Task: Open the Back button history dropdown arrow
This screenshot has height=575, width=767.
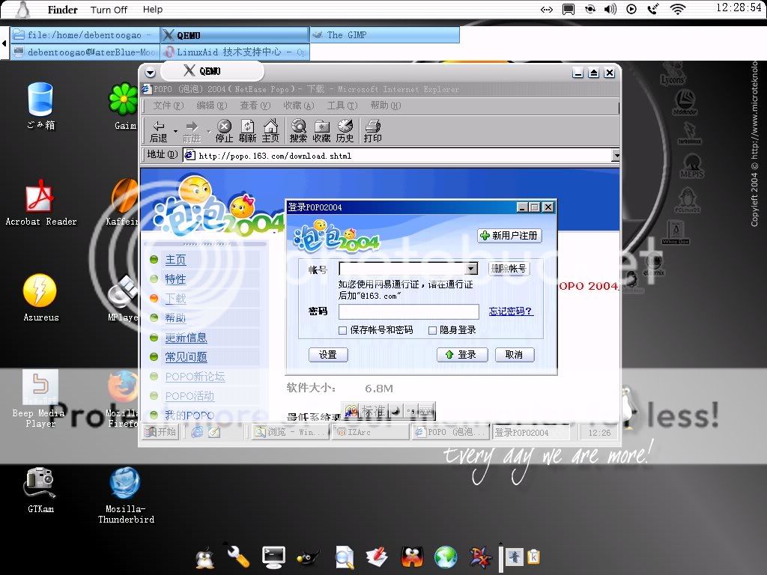Action: [x=175, y=132]
